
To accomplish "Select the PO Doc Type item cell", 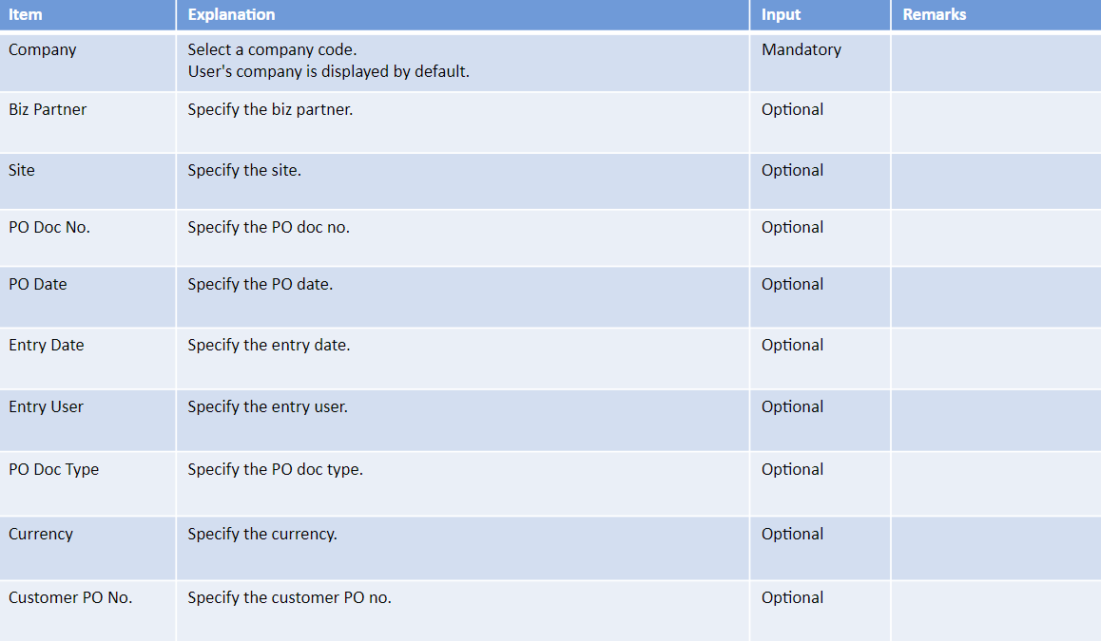I will [87, 484].
